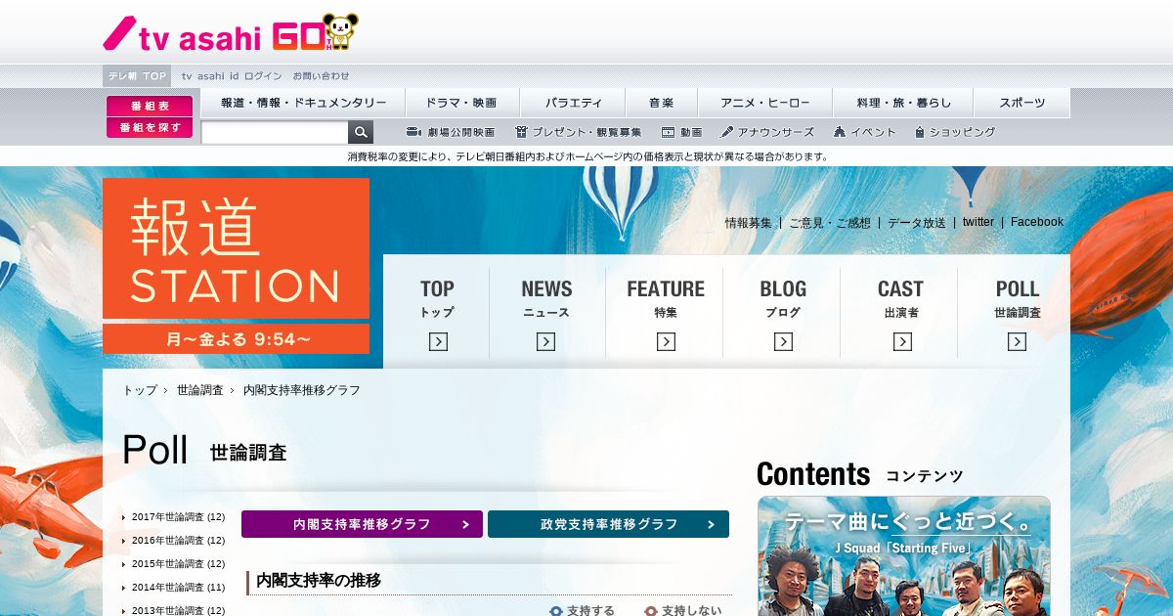Screen dimensions: 1173x616
Task: Click the pink 番組表 button
Action: coord(150,106)
